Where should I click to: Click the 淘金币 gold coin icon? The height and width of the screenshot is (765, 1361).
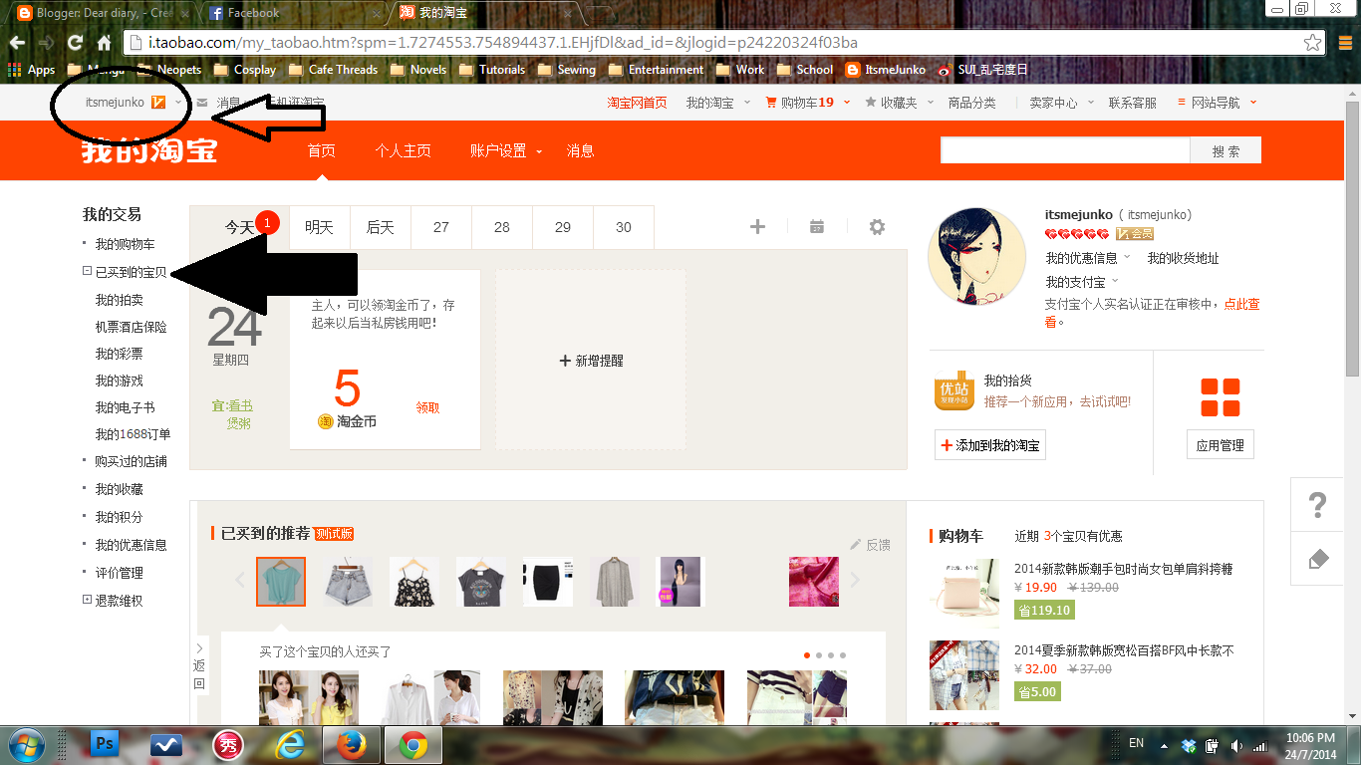pyautogui.click(x=325, y=421)
